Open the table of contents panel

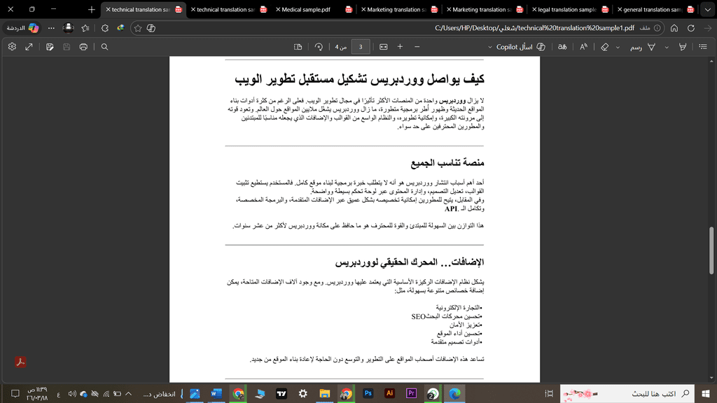(x=703, y=47)
